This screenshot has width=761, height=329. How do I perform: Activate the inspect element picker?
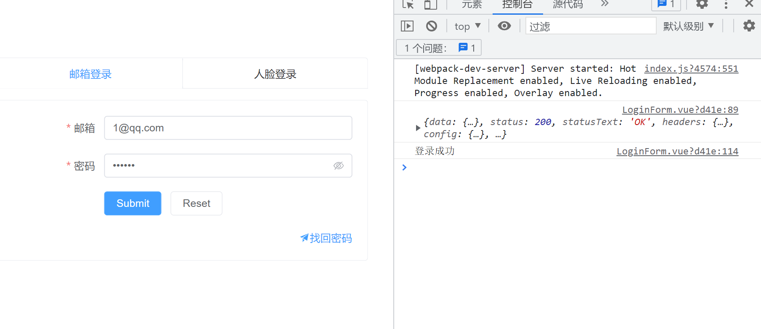(408, 5)
